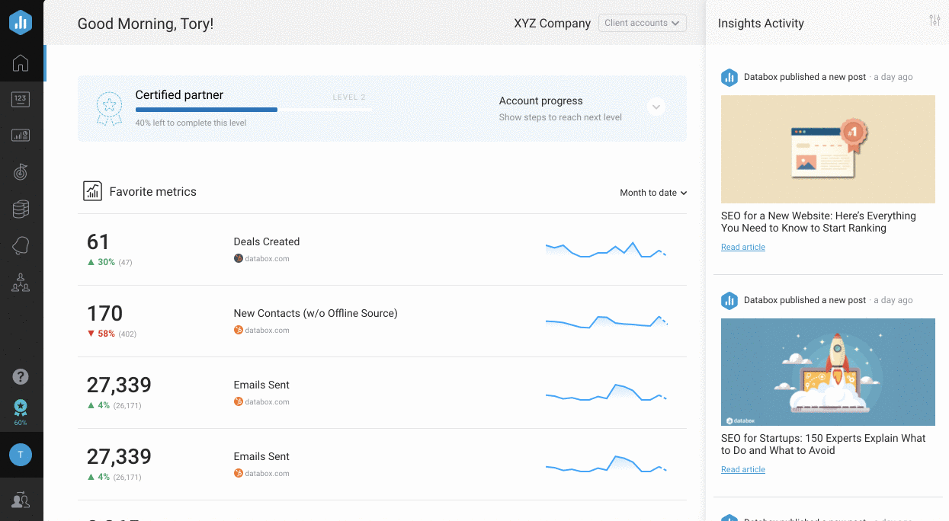Click Read article link for SEO New Website
The width and height of the screenshot is (949, 521).
tap(742, 247)
